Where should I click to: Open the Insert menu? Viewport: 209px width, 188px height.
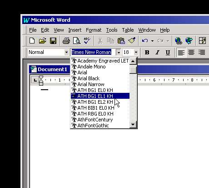(75, 30)
